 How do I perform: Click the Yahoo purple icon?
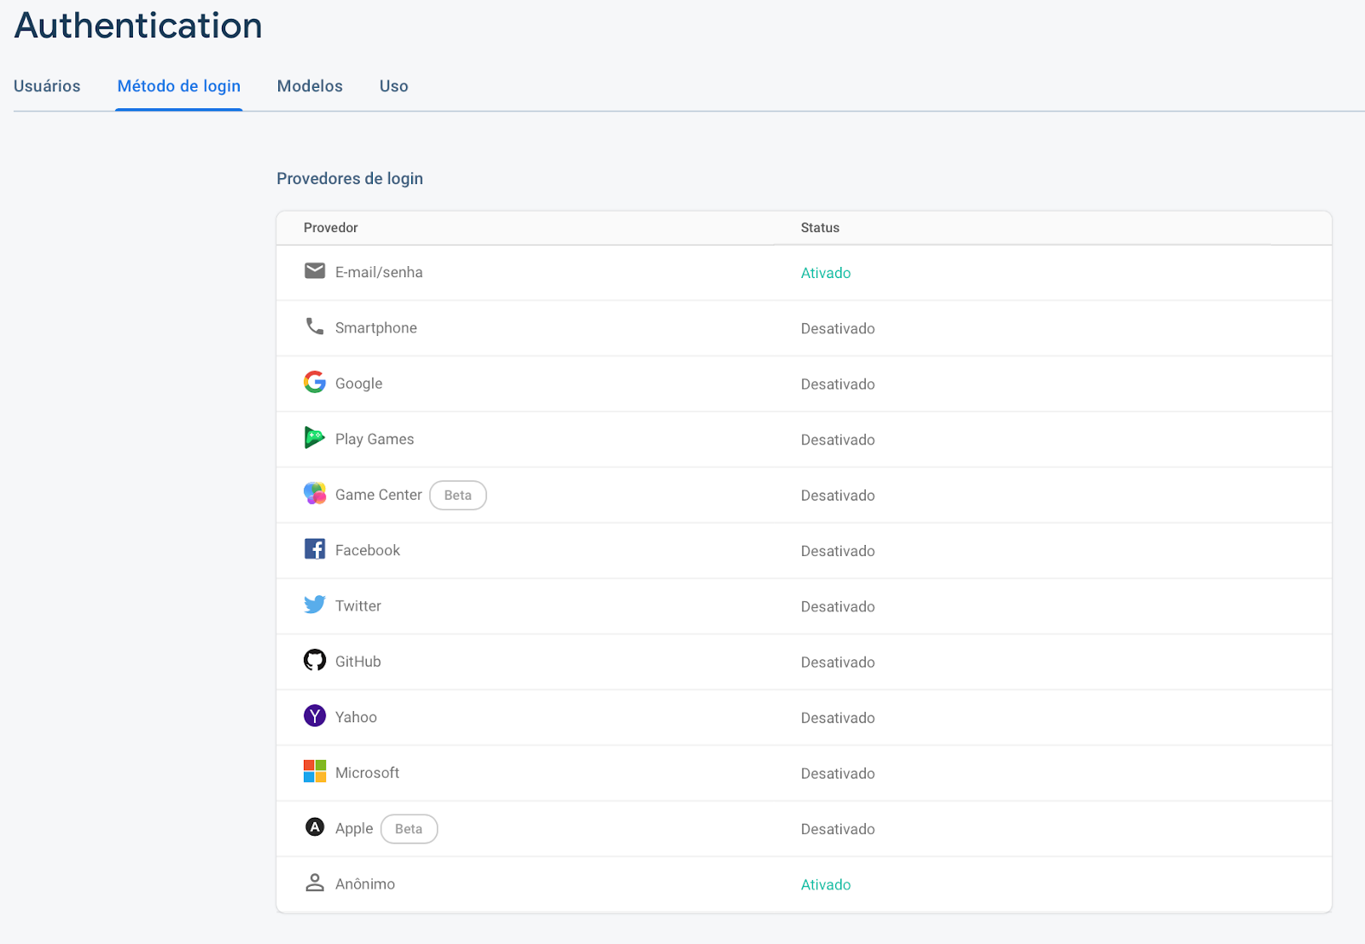click(315, 715)
